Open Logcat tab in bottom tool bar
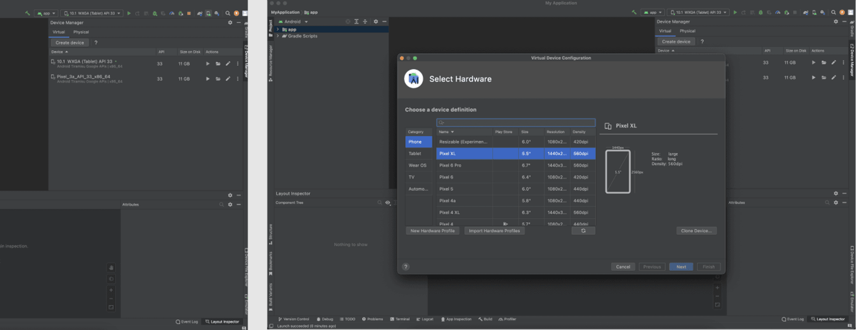This screenshot has height=330, width=856. [425, 319]
